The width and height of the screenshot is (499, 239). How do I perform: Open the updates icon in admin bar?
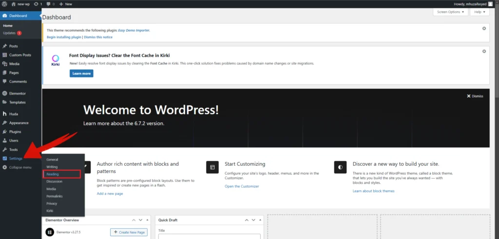point(38,4)
